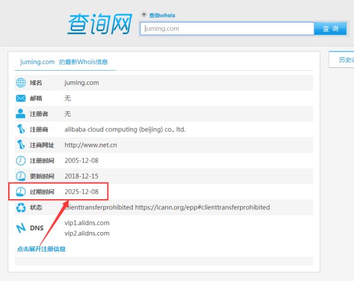This screenshot has width=354, height=281.
Task: Click the person icon beside 注册者
Action: (x=21, y=114)
